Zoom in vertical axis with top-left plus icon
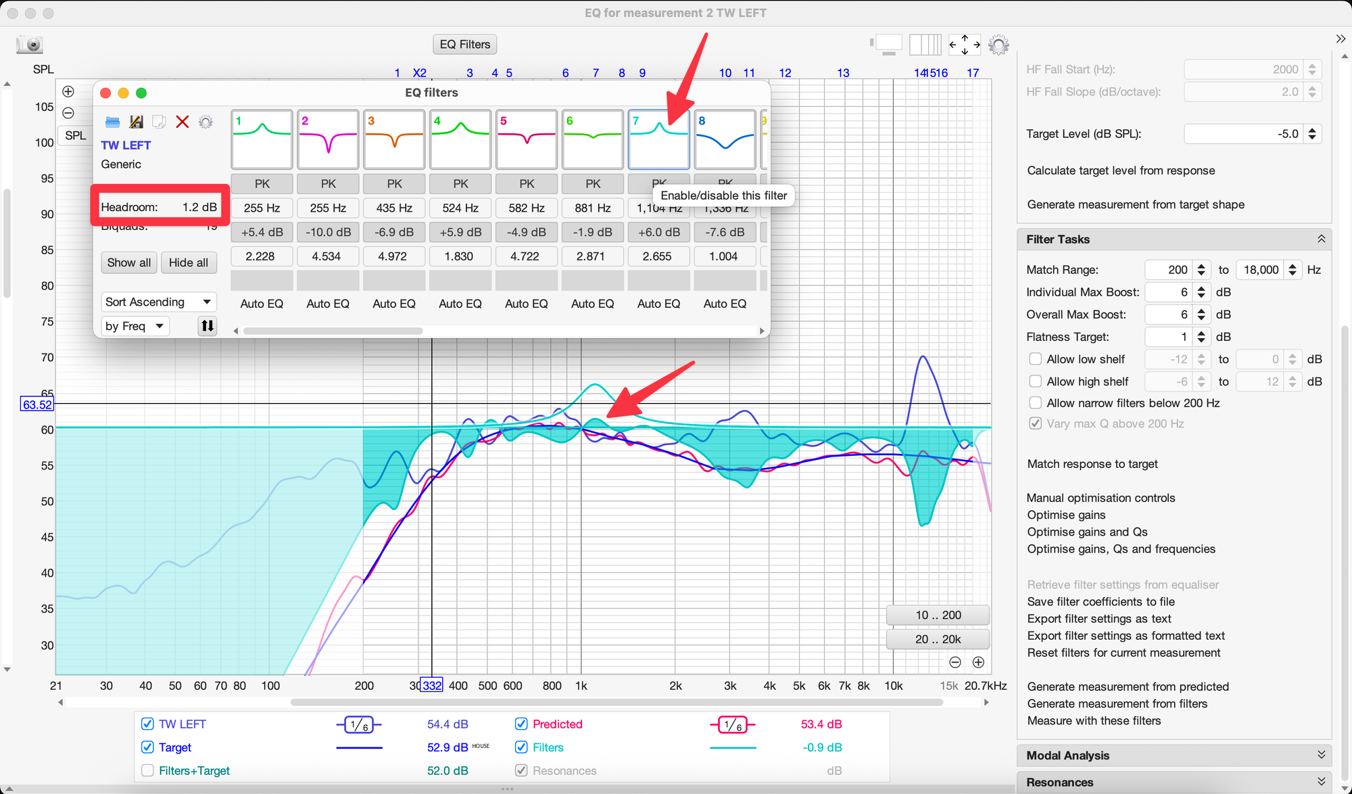 pyautogui.click(x=68, y=91)
